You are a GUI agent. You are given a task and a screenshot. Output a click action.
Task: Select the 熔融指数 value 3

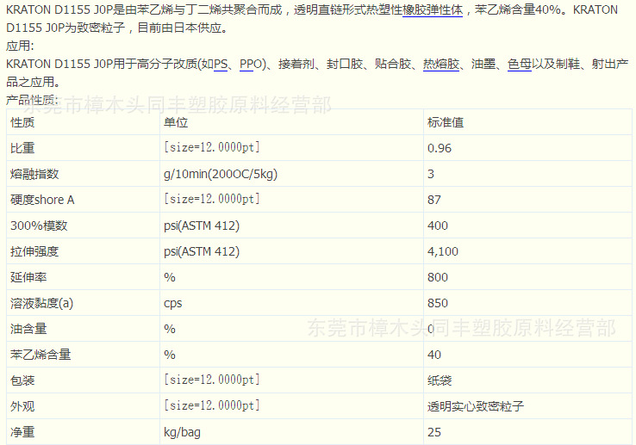pos(431,174)
